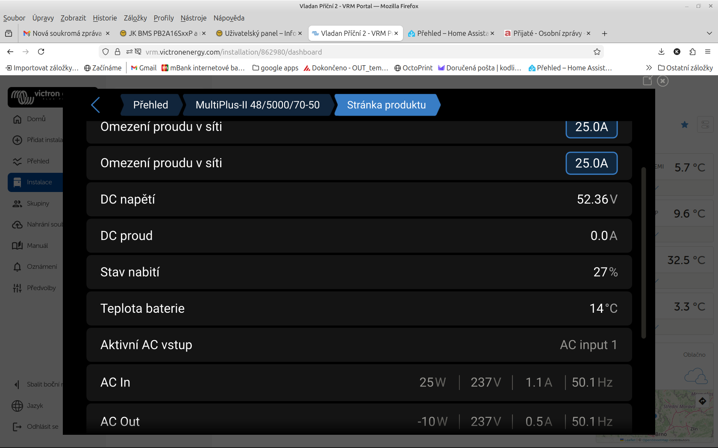Screen dimensions: 718x448
Task: Open the Soubor menu
Action: (14, 18)
